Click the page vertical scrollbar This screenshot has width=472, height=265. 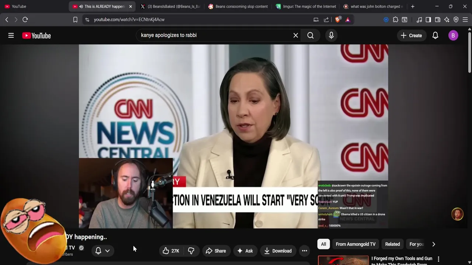click(469, 52)
